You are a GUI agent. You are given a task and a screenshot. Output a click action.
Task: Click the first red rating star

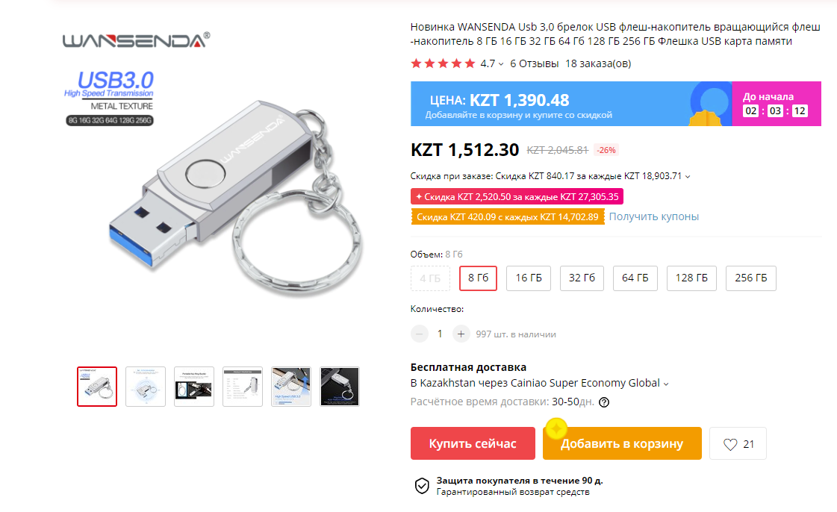click(x=415, y=64)
